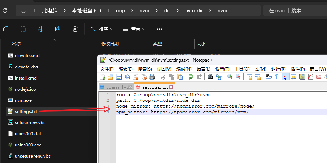The height and width of the screenshot is (163, 327).
Task: Open Find with the binoculars icon
Action: (x=210, y=77)
